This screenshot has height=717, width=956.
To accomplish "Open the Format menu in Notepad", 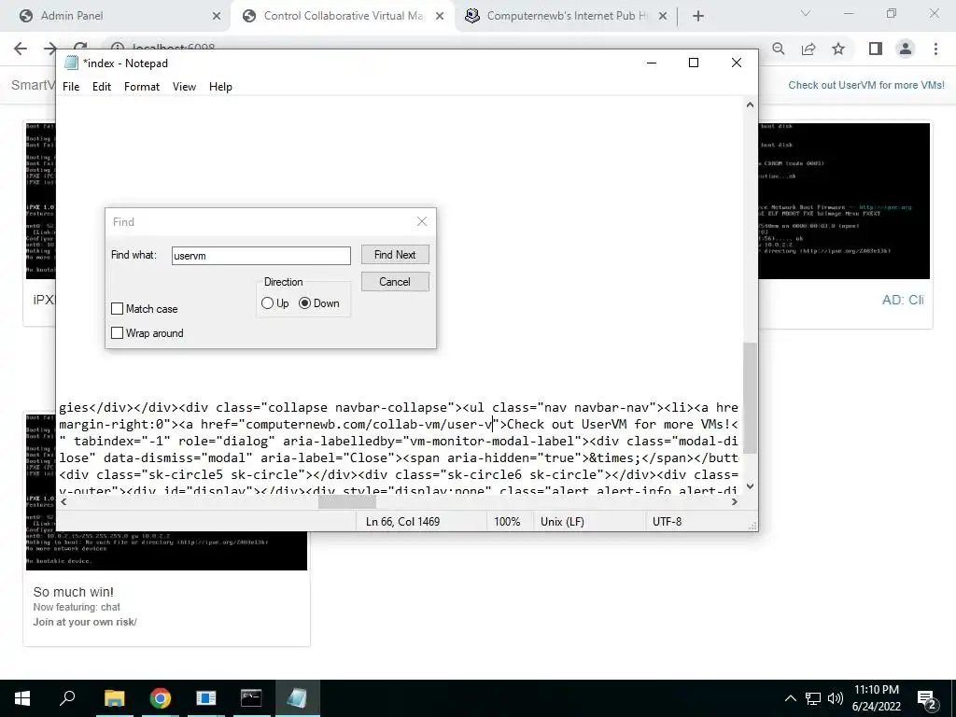I will pos(142,87).
